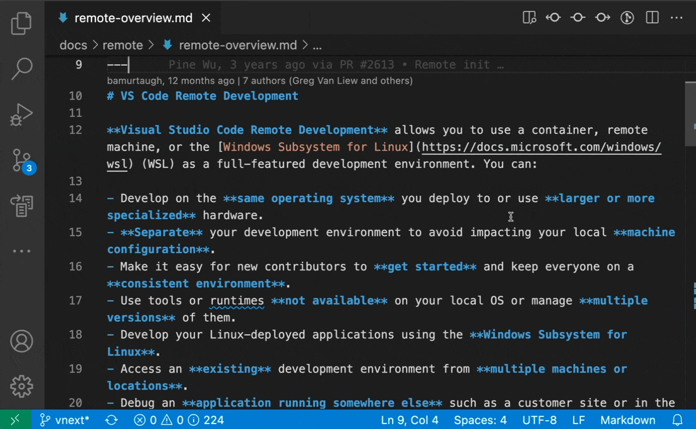696x429 pixels.
Task: Click the remote-overview.md breadcrumb item
Action: 230,46
